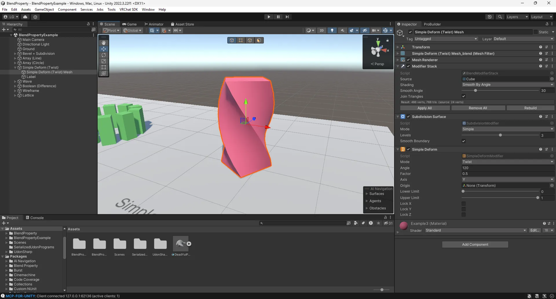
Task: Toggle scene audio icon
Action: 343,30
